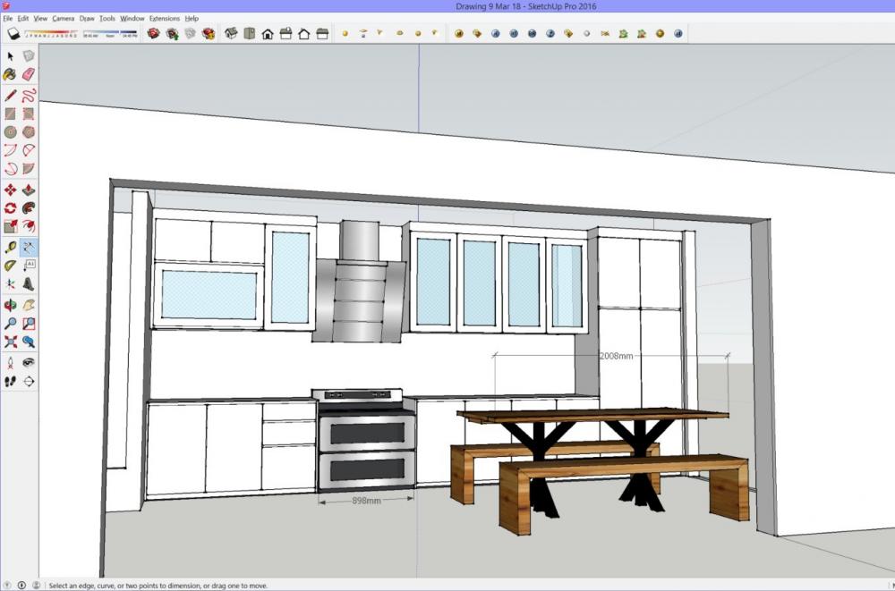Open the File menu
Image resolution: width=895 pixels, height=591 pixels.
click(7, 18)
